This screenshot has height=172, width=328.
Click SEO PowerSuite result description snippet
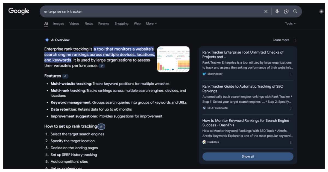pos(247,99)
